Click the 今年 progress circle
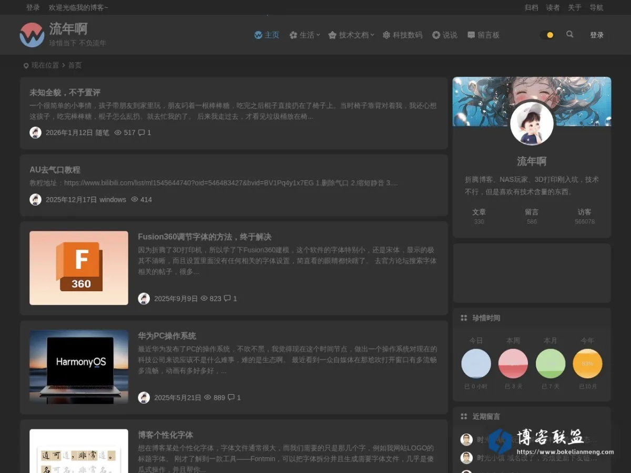Screen dimensions: 631x473 click(587, 363)
